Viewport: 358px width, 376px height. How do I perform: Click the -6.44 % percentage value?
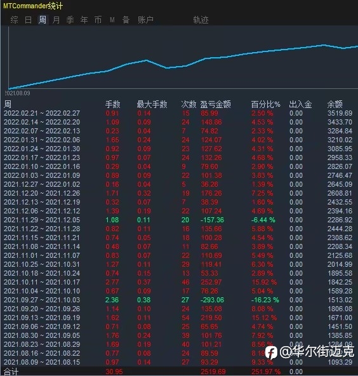tap(263, 220)
